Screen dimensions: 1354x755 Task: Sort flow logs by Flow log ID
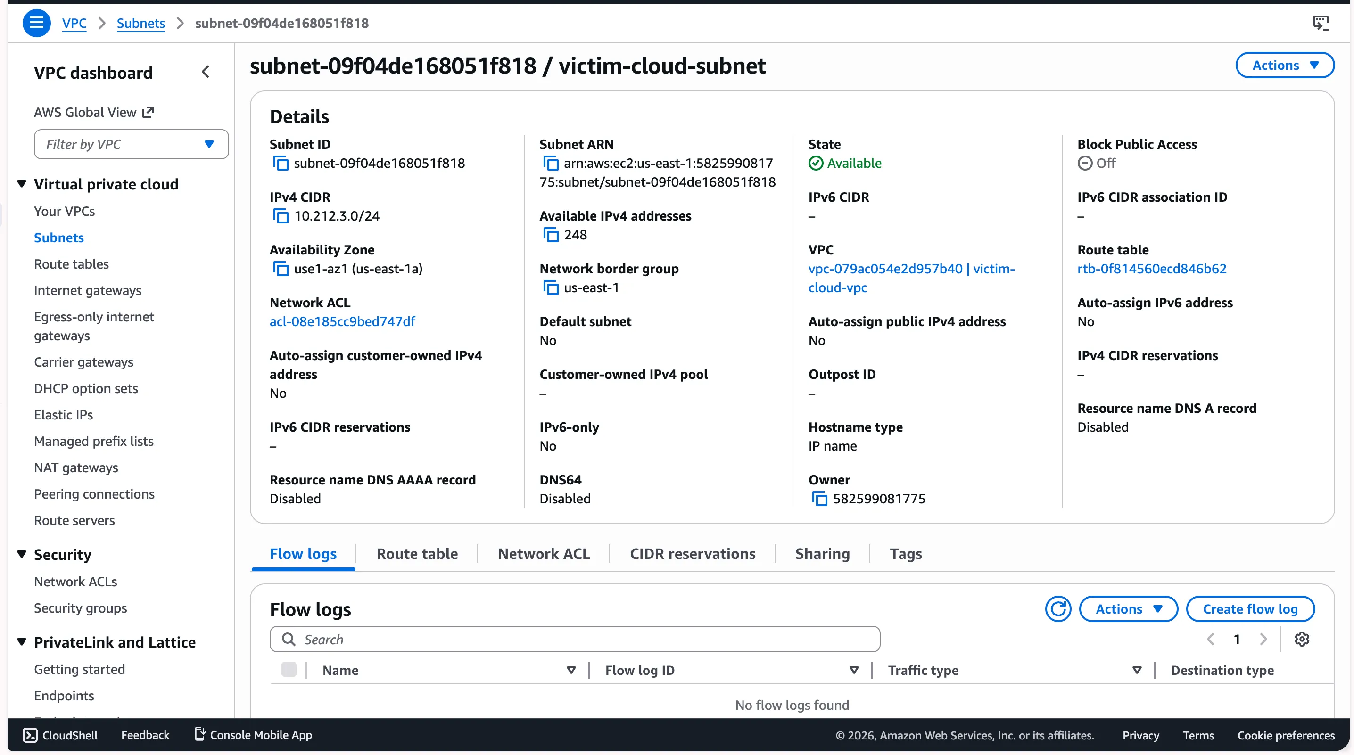pos(854,671)
